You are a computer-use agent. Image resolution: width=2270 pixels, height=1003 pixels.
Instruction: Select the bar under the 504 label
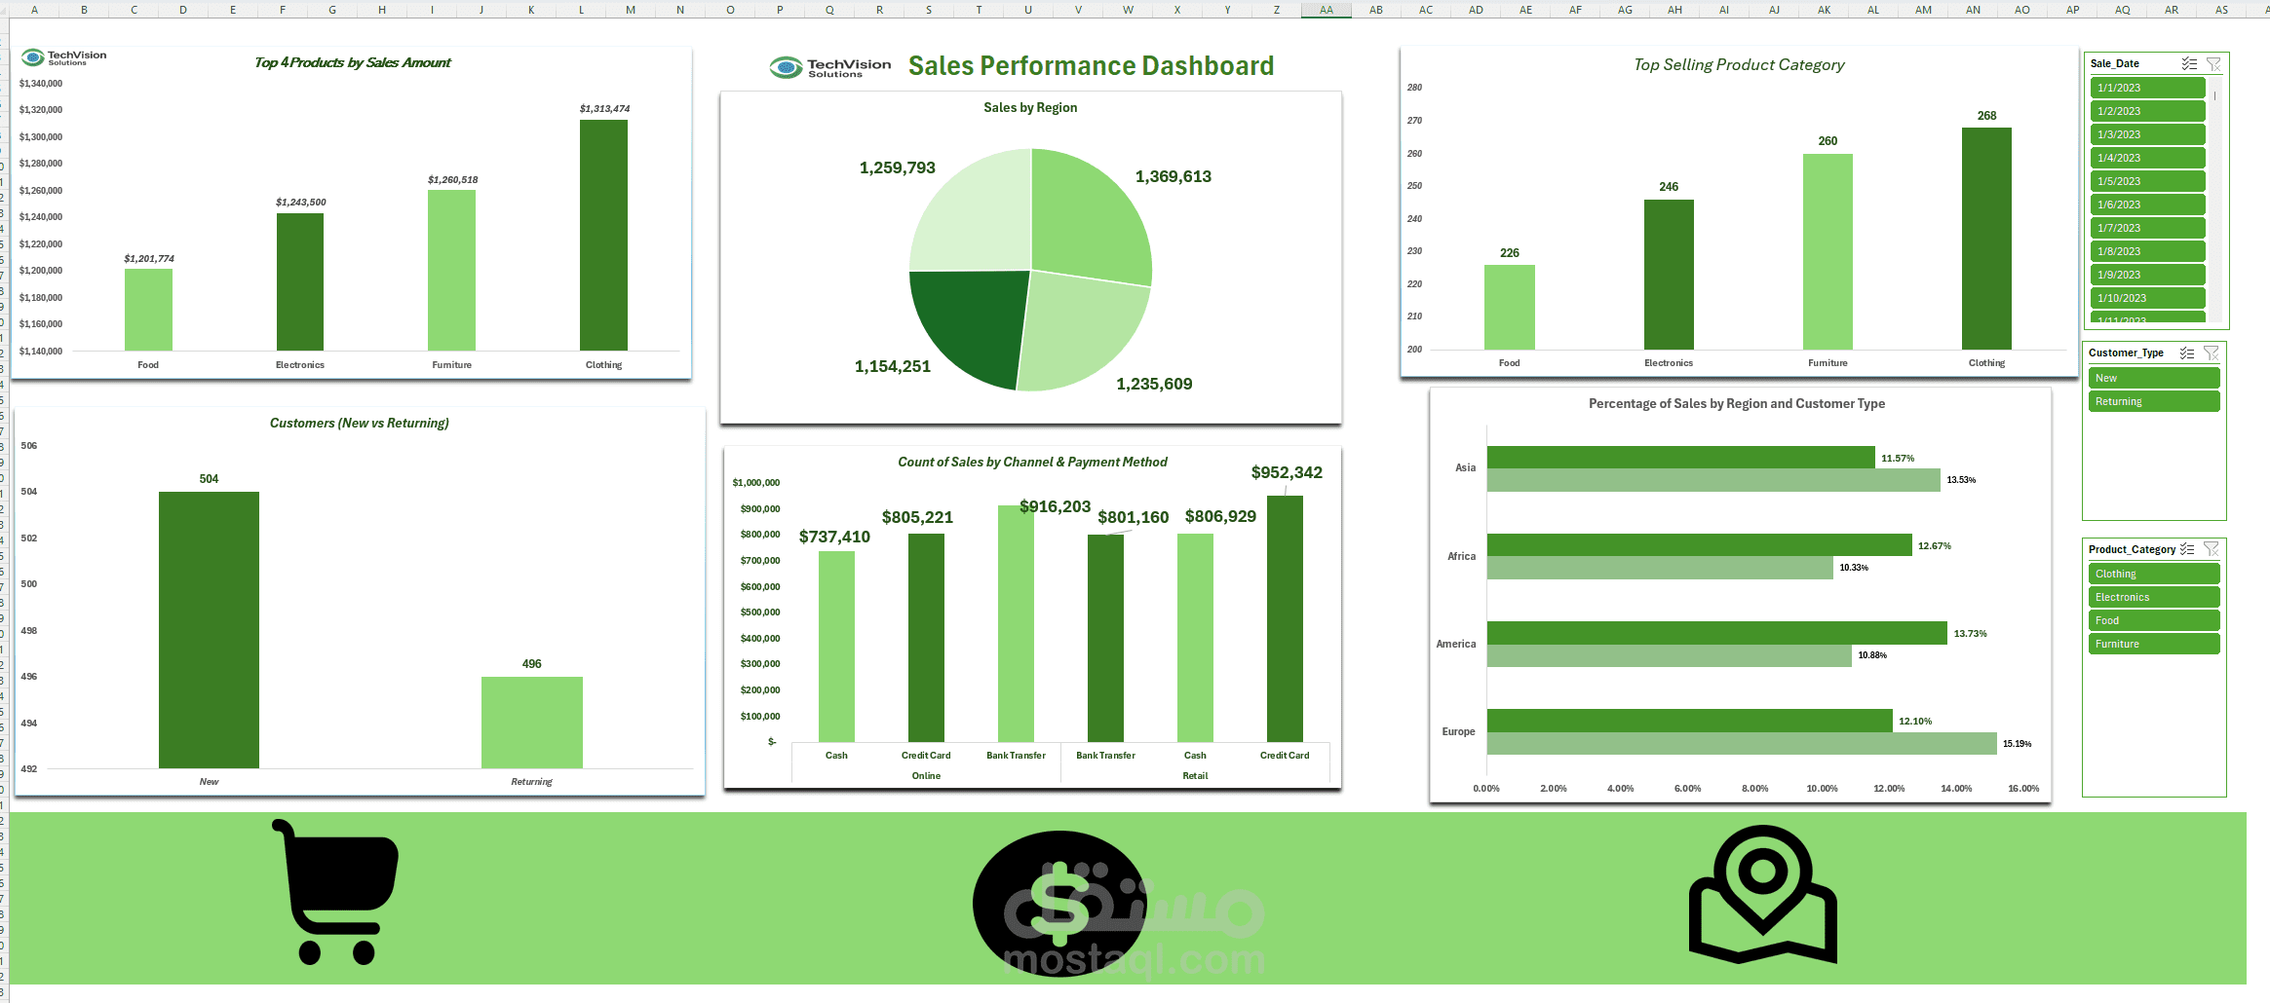coord(209,630)
